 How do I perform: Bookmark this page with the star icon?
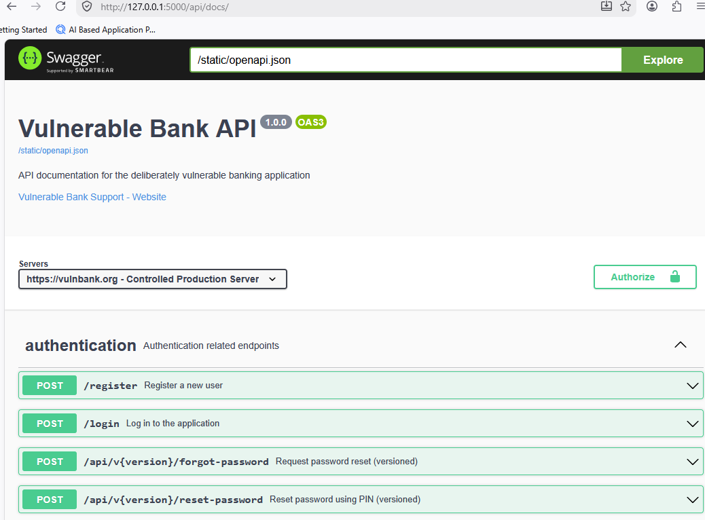coord(626,6)
